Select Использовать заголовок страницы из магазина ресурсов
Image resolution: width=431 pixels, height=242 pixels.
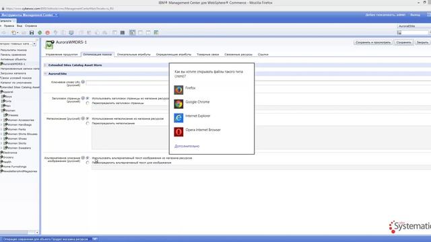click(88, 98)
